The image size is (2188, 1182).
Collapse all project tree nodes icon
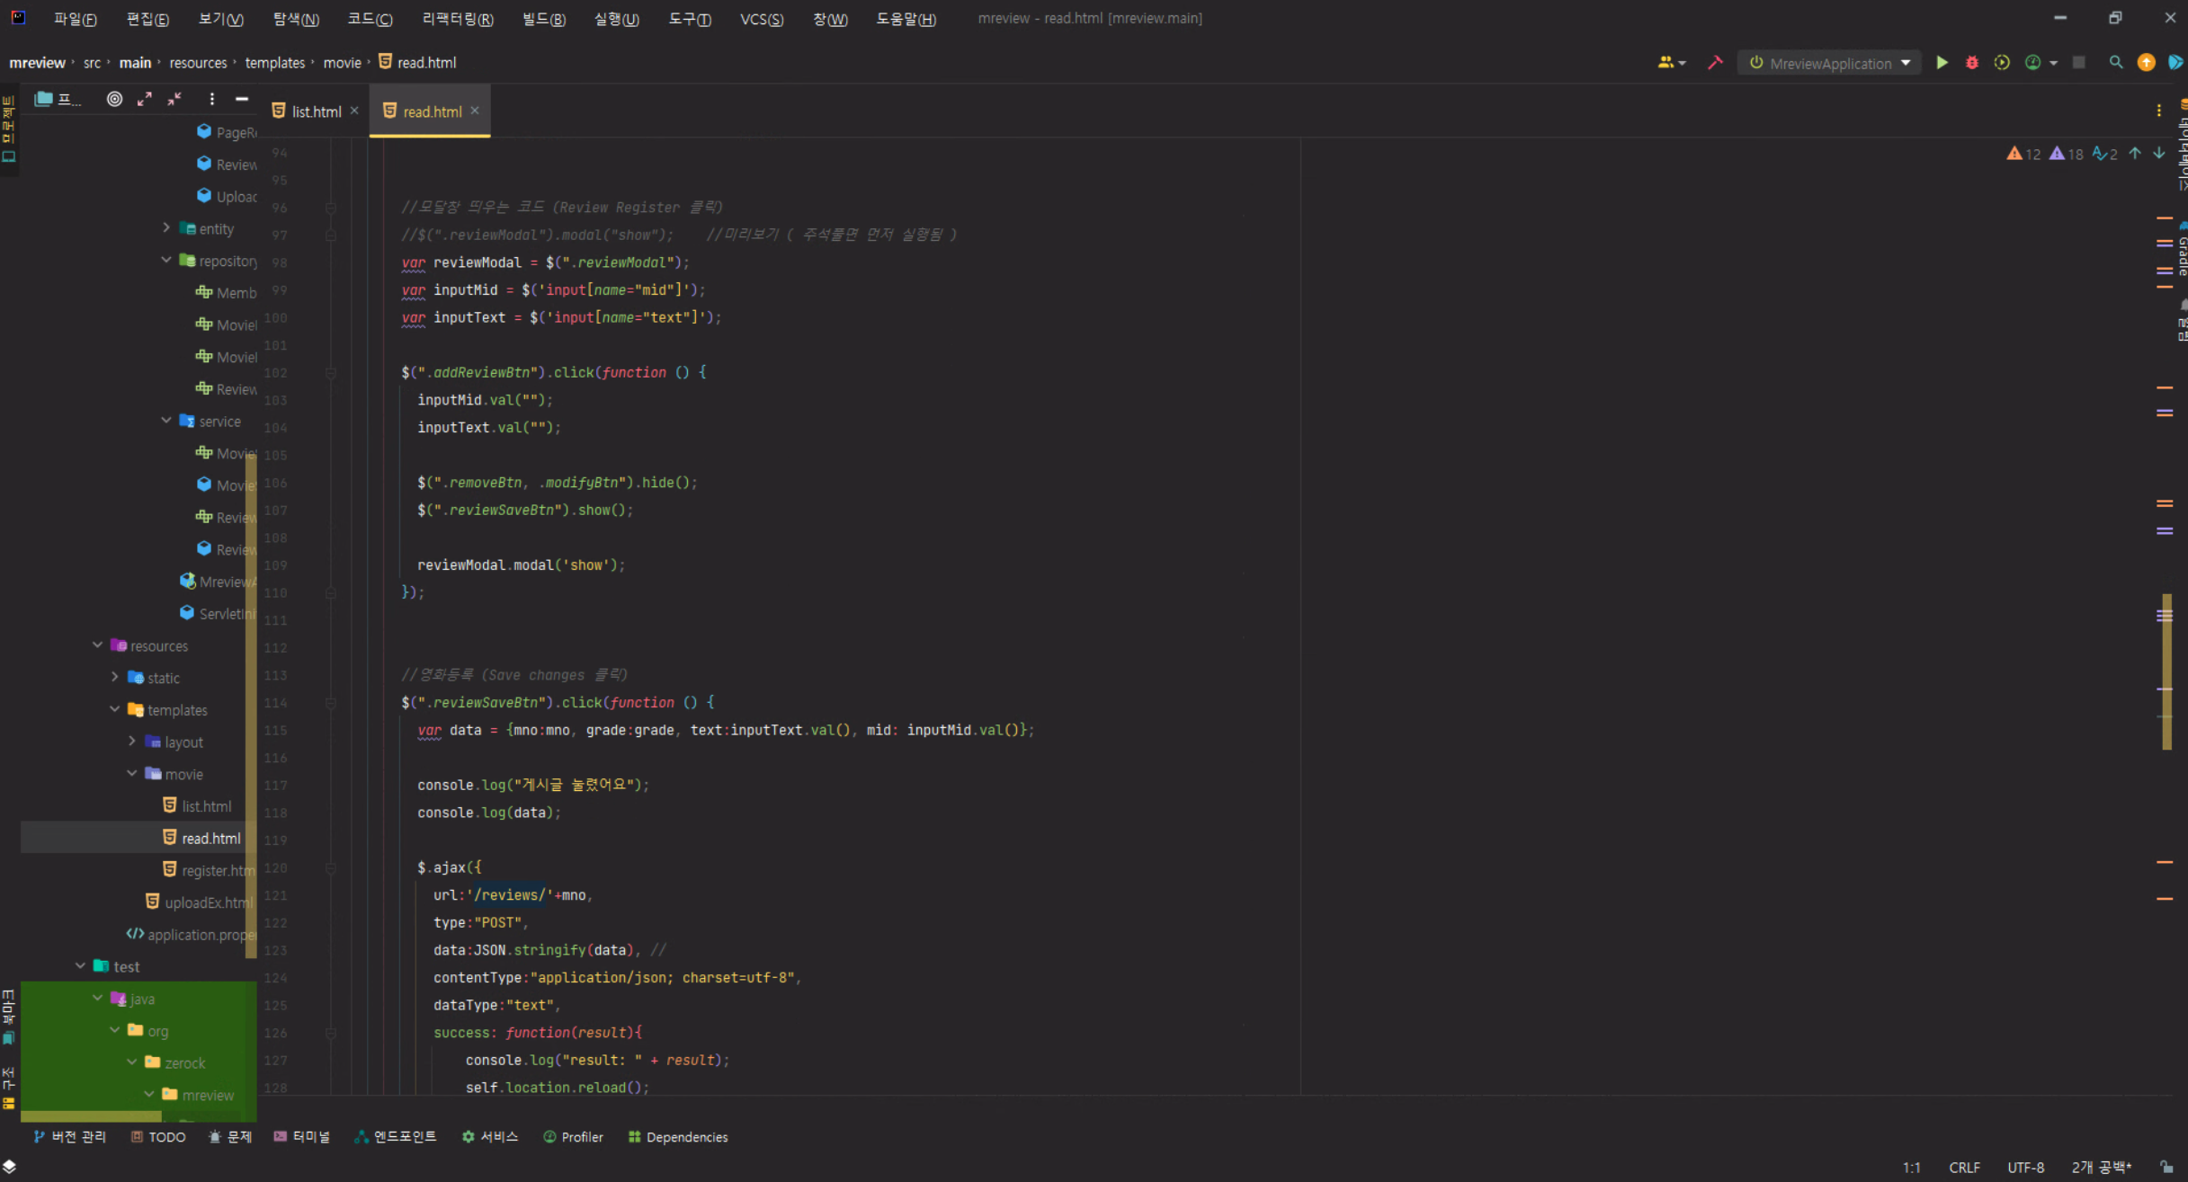[x=174, y=99]
